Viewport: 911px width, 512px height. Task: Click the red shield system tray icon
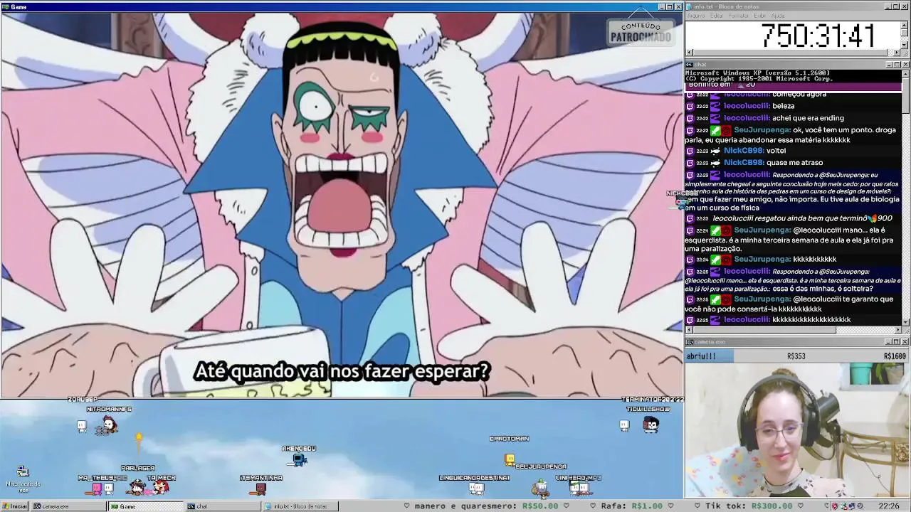tap(836, 506)
